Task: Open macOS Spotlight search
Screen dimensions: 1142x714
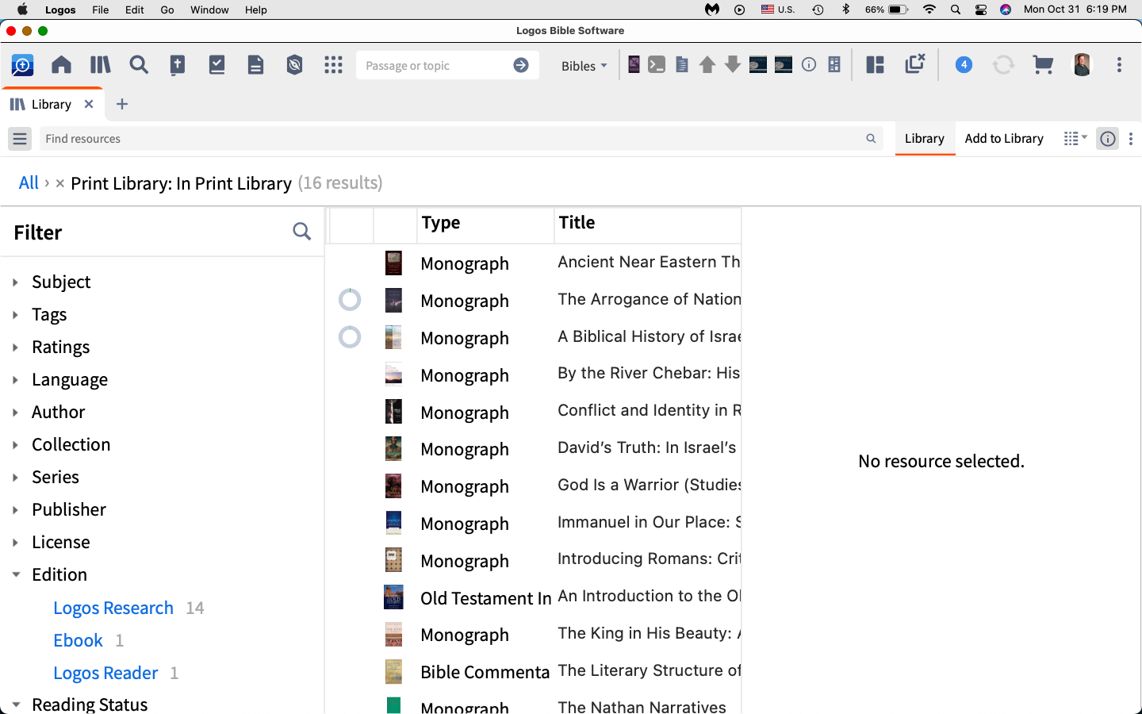Action: [956, 10]
